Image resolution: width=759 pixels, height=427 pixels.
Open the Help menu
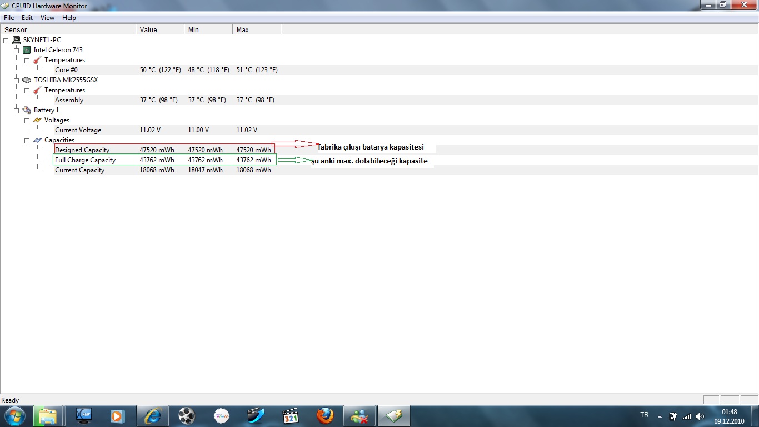pyautogui.click(x=69, y=18)
